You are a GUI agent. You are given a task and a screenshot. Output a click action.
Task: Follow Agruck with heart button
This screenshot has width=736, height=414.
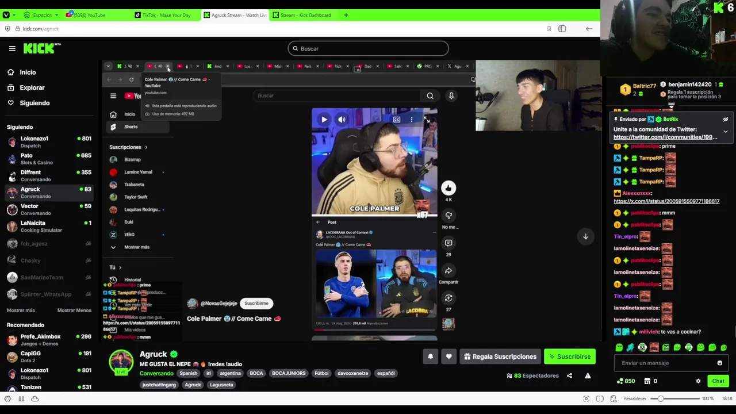tap(448, 356)
